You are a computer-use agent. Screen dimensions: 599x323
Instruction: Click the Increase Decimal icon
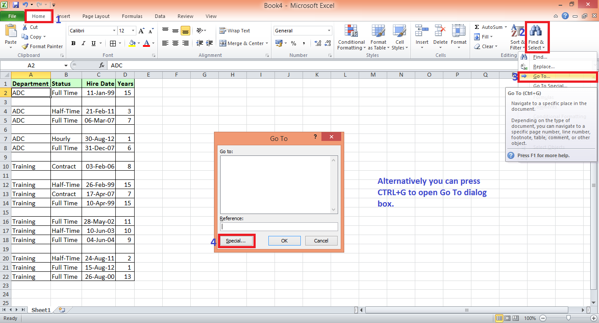318,43
